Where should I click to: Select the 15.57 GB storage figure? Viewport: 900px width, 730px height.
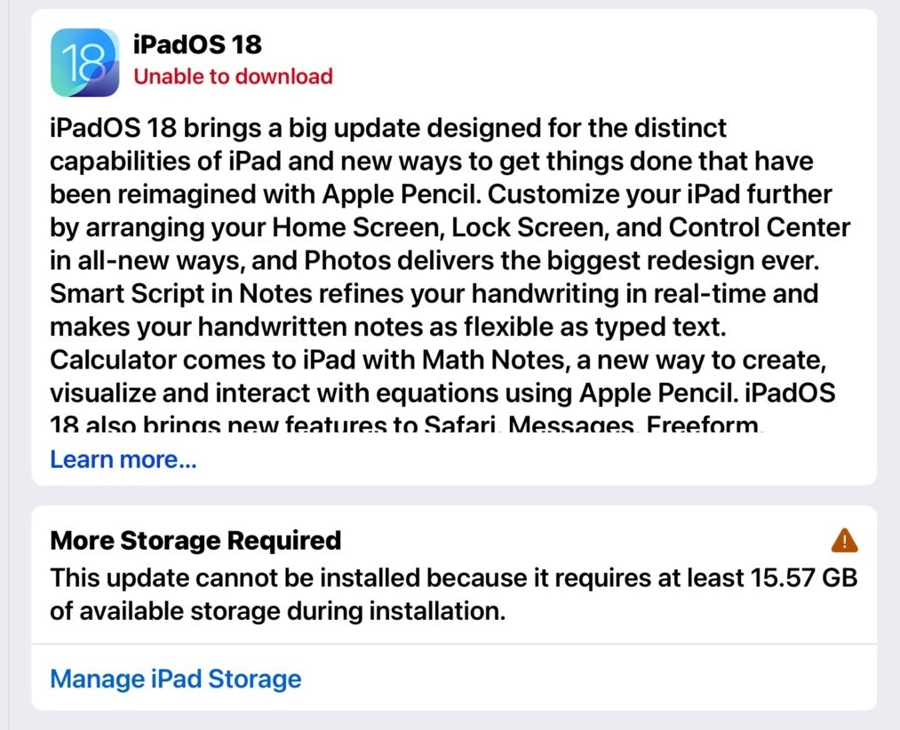point(805,577)
